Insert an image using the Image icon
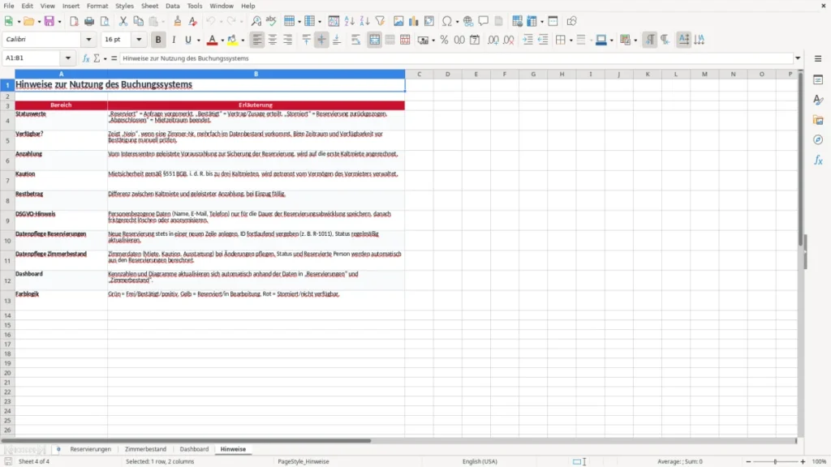This screenshot has width=831, height=467. tap(398, 21)
